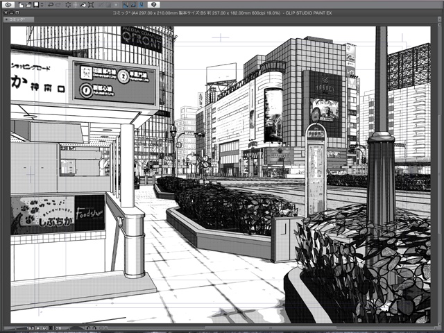This screenshot has width=444, height=333.
Task: Save the comic with the Save icon
Action: tap(36, 5)
